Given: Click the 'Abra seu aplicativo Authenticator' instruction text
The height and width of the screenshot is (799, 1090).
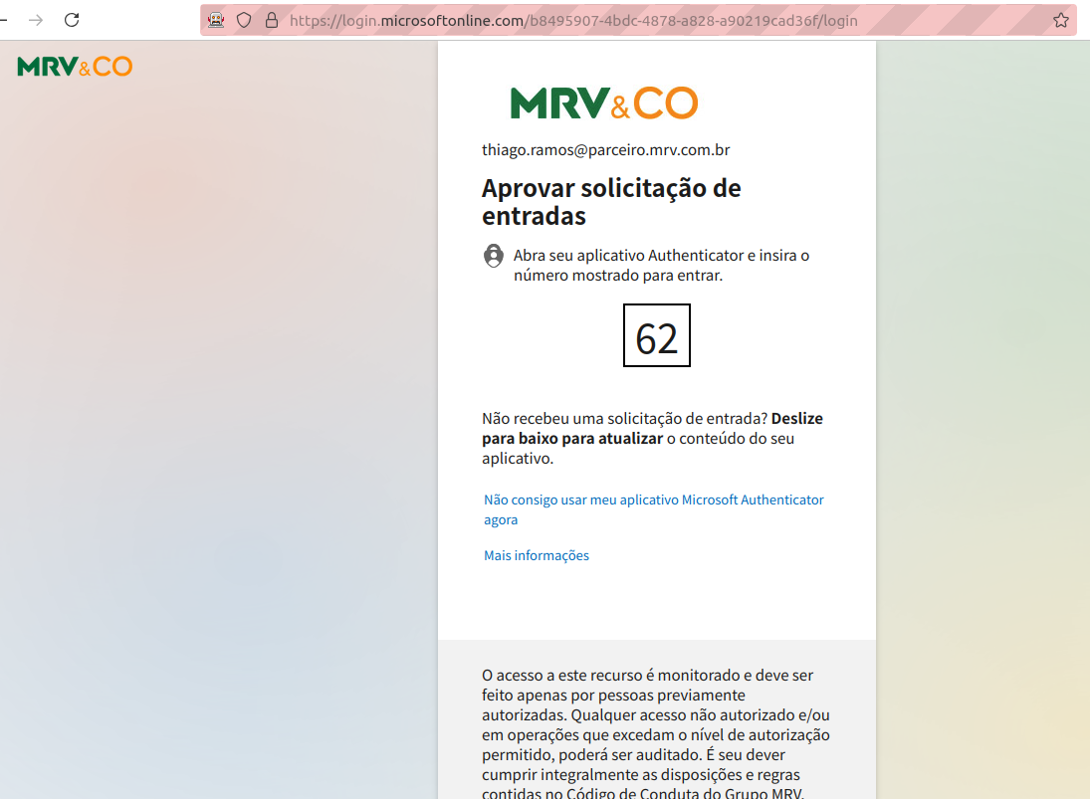Looking at the screenshot, I should point(661,266).
